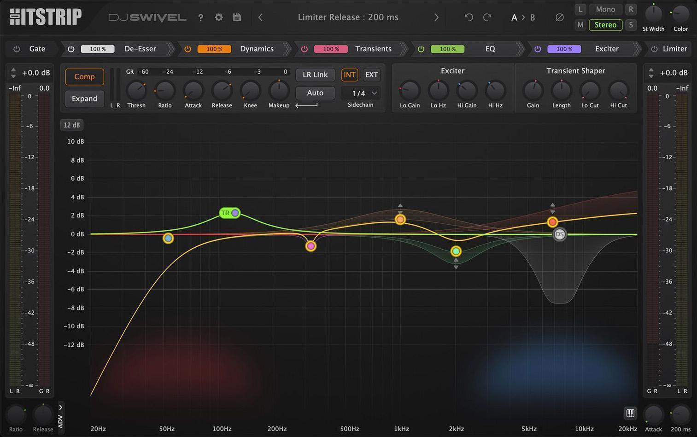Image resolution: width=697 pixels, height=437 pixels.
Task: Open the 1/4 Sidechain dropdown
Action: pos(361,93)
